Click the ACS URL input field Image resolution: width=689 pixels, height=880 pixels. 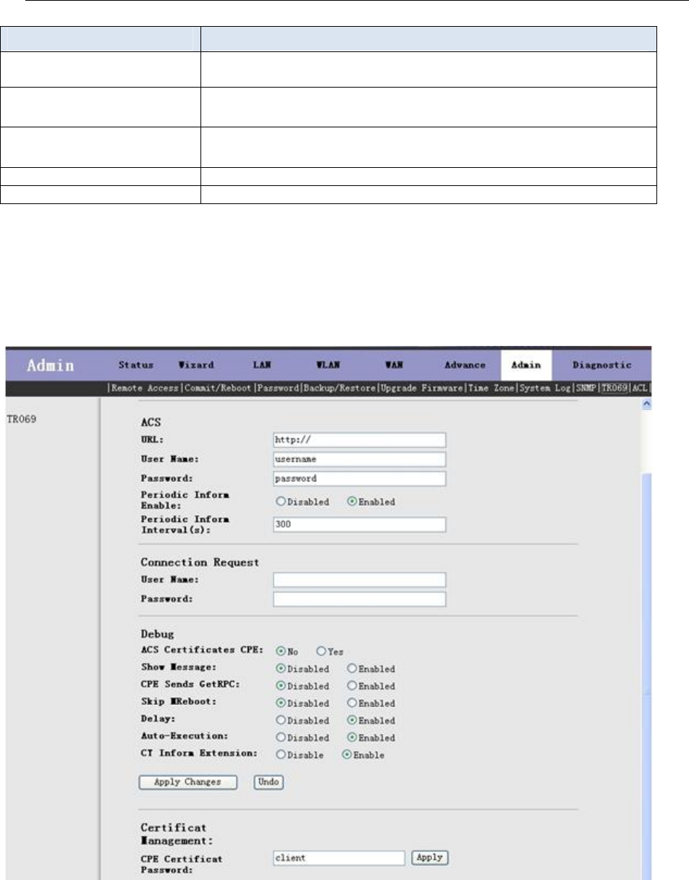359,440
